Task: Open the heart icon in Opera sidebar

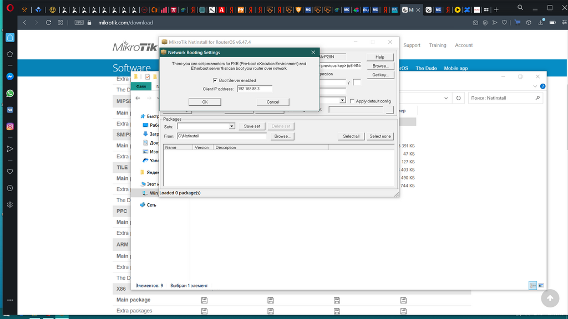Action: [x=10, y=172]
